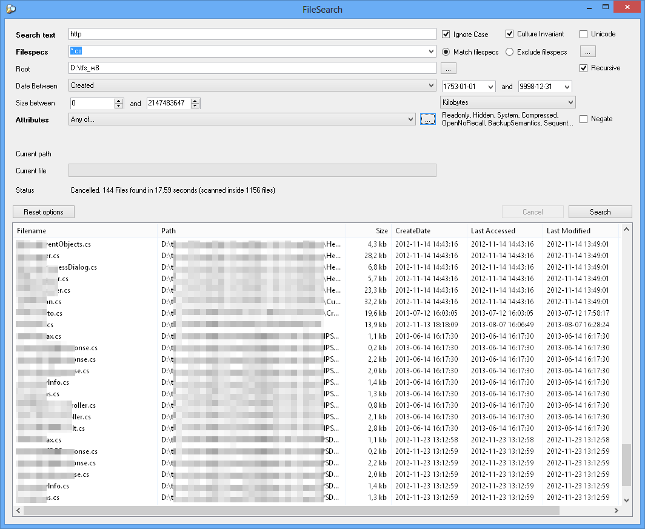Select the result row ending essDialog.cs

(316, 267)
